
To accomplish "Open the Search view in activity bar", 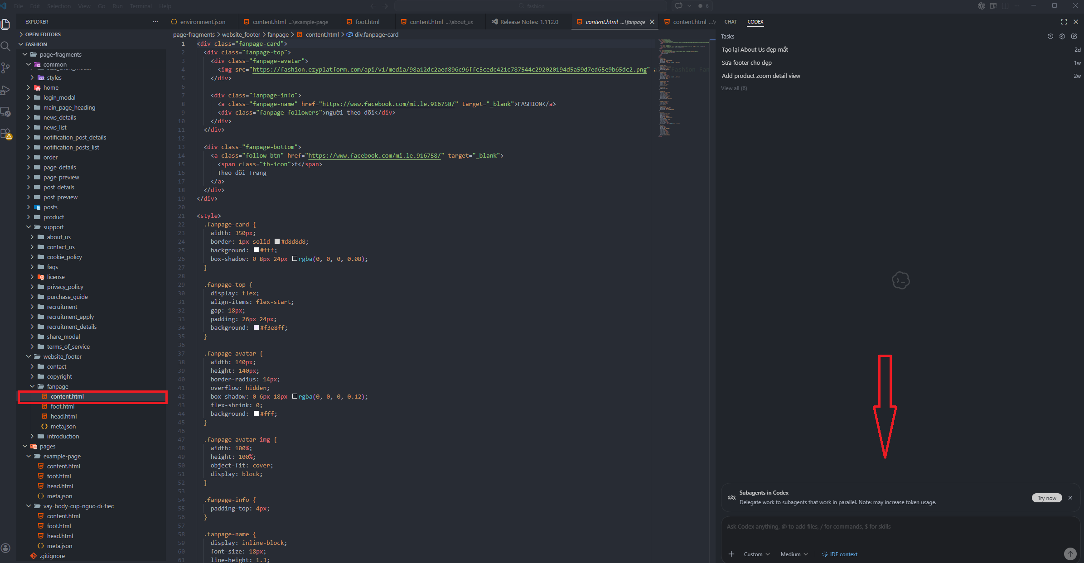I will pos(5,46).
